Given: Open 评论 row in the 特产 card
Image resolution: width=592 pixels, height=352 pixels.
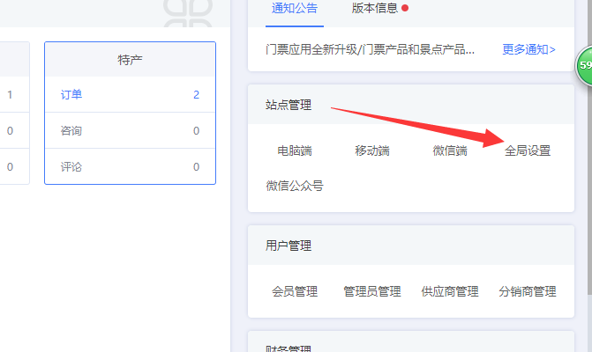Looking at the screenshot, I should pyautogui.click(x=72, y=166).
